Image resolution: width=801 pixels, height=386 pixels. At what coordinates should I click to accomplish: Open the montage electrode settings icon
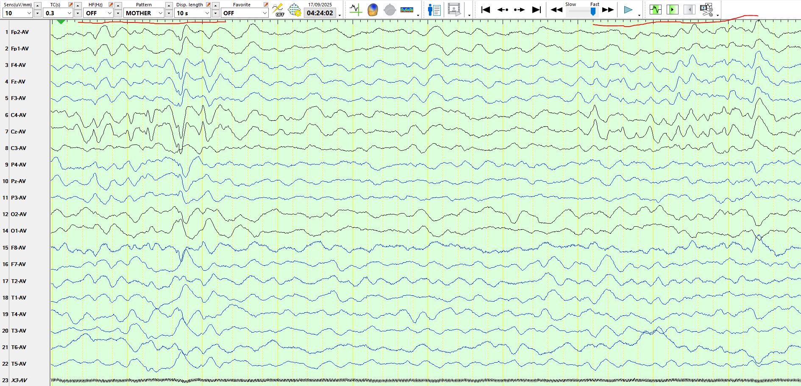(294, 9)
